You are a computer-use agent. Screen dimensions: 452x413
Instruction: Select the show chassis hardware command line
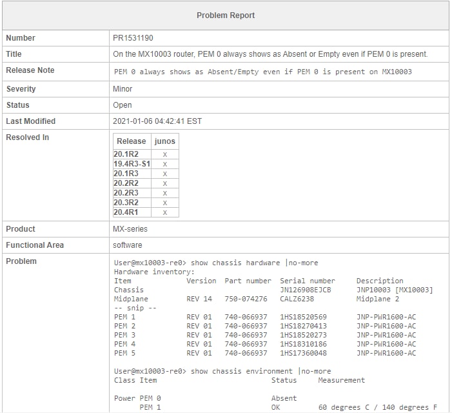216,263
